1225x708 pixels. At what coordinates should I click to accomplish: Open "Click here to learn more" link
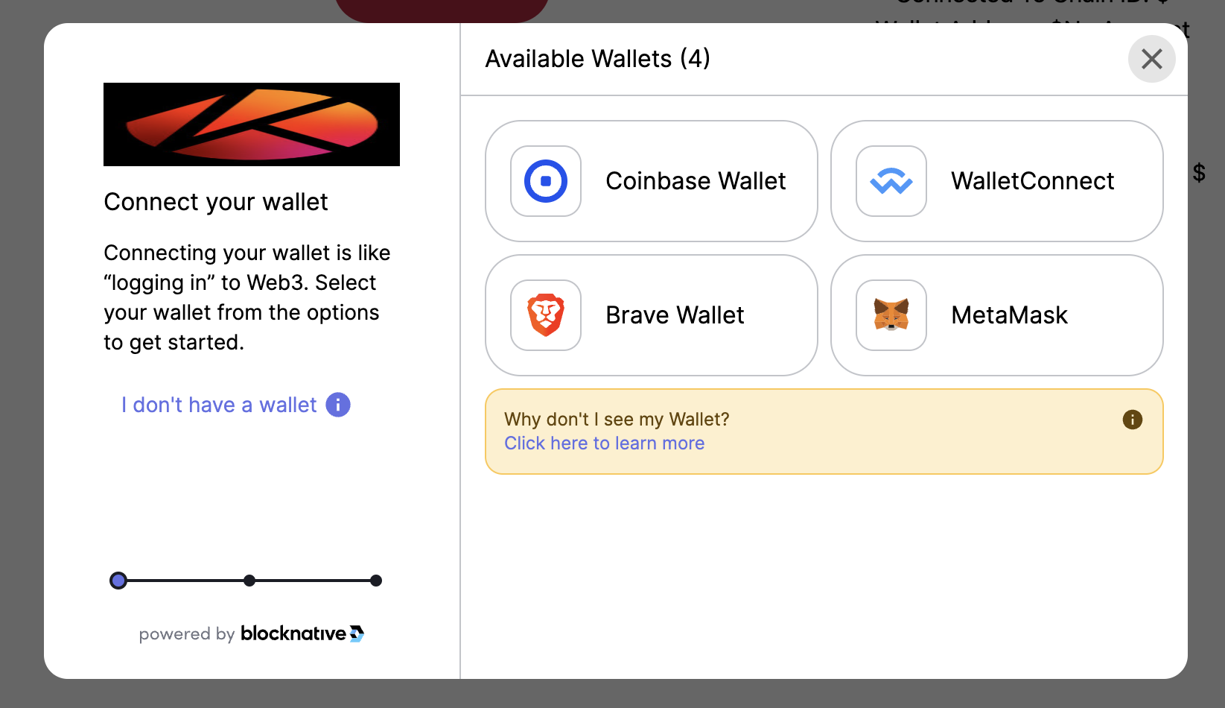(605, 443)
